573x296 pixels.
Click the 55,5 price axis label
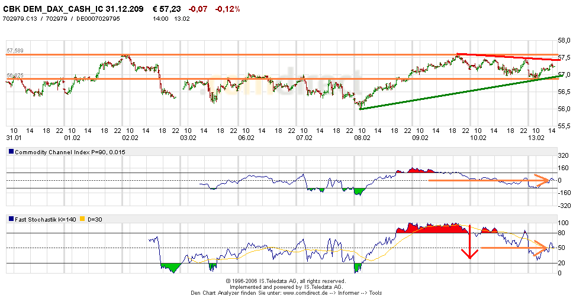point(564,126)
